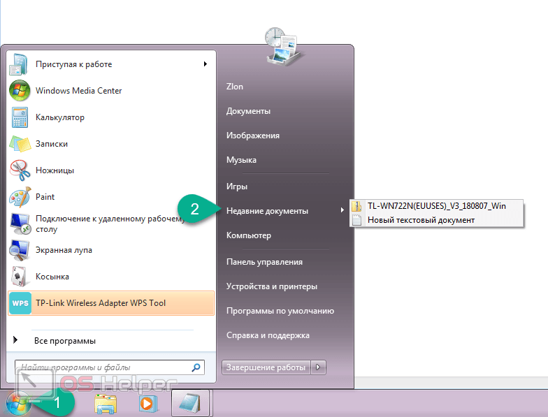Select Экранная лупа text entry

(x=64, y=250)
